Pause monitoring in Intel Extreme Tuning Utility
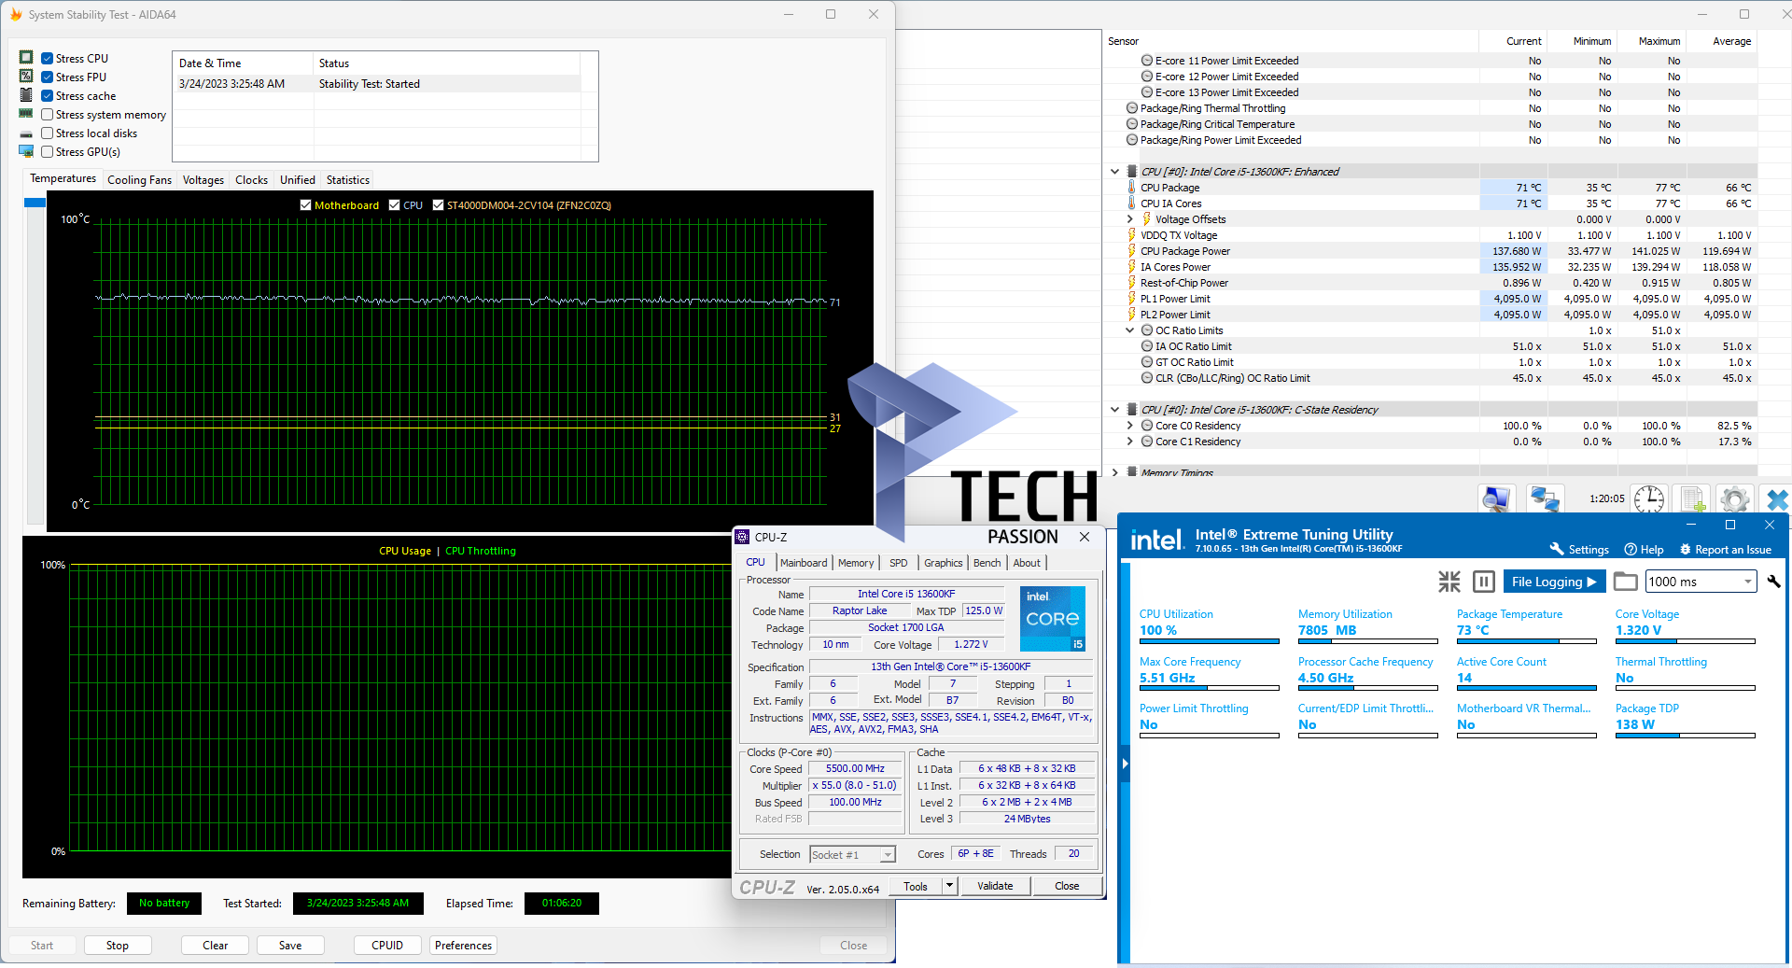Screen dimensions: 1792x968 pos(1483,582)
